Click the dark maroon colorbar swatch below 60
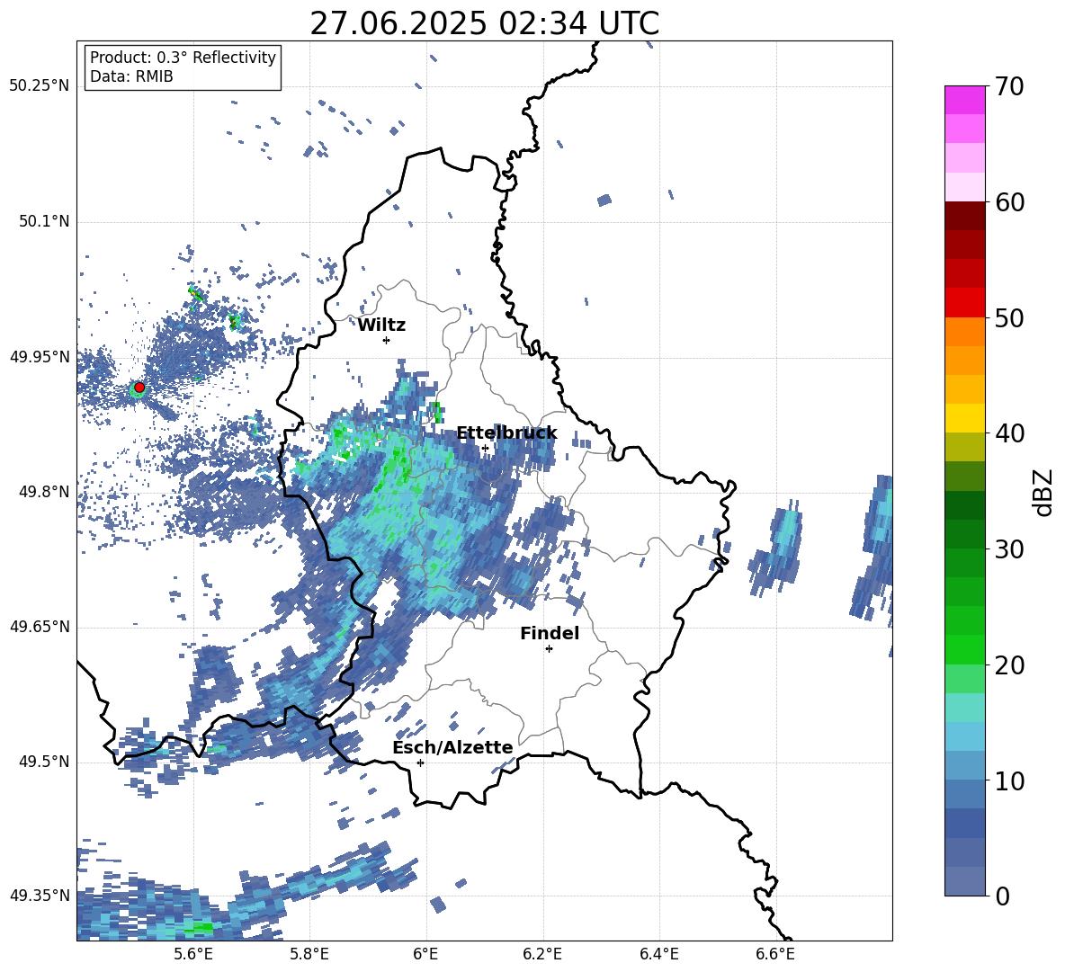This screenshot has height=972, width=1065. pos(964,216)
